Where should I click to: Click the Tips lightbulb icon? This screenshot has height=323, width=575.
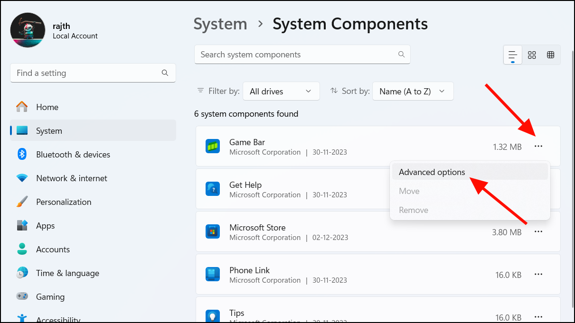212,316
